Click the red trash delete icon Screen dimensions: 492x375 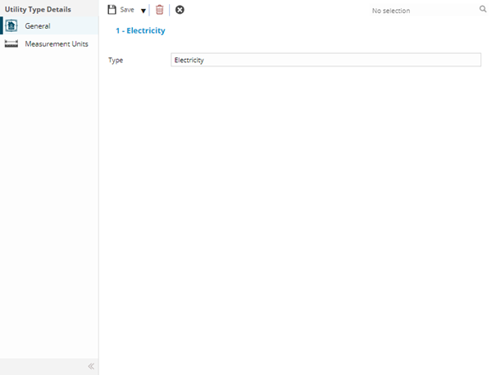(x=160, y=10)
